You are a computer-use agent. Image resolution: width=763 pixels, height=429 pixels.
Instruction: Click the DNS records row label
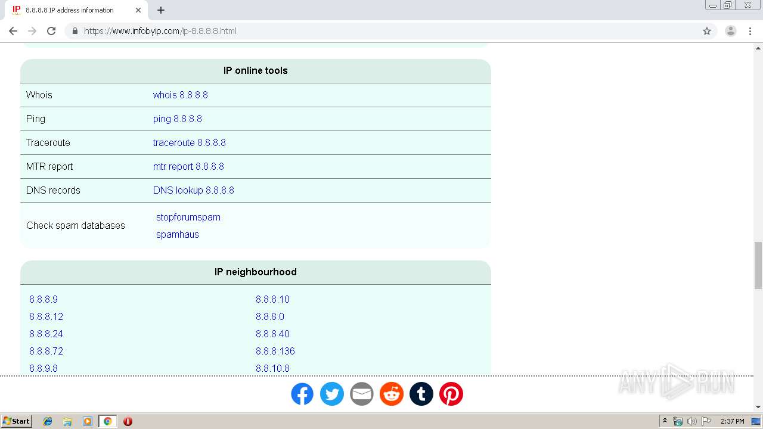click(53, 190)
